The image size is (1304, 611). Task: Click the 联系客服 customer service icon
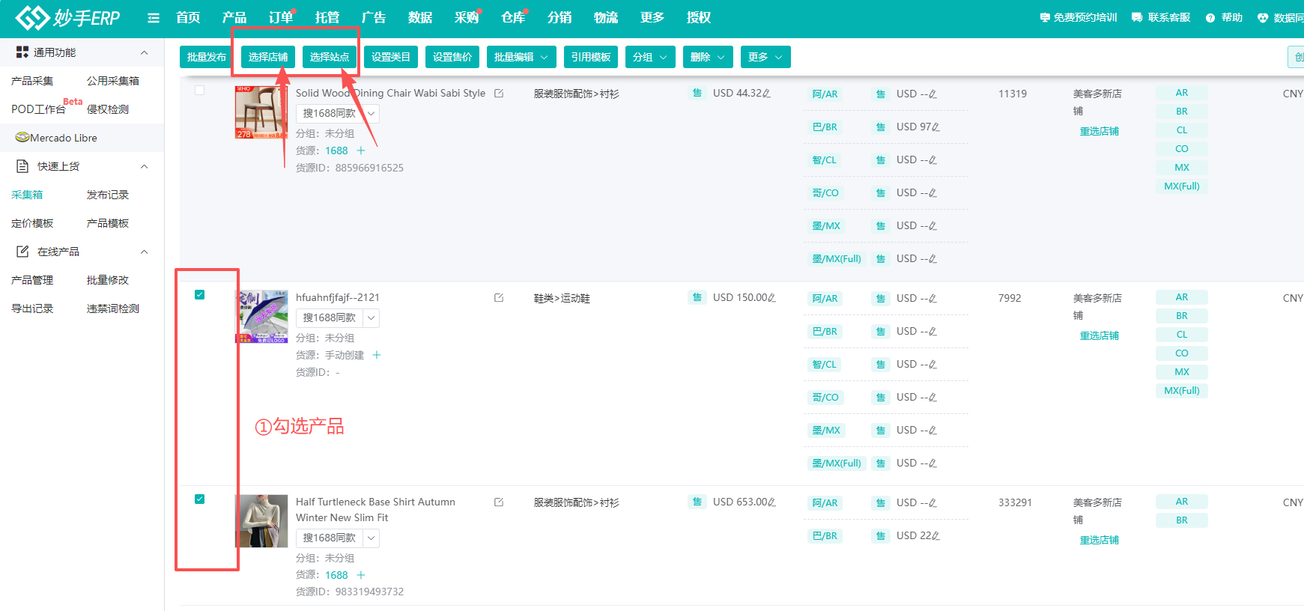(1137, 17)
